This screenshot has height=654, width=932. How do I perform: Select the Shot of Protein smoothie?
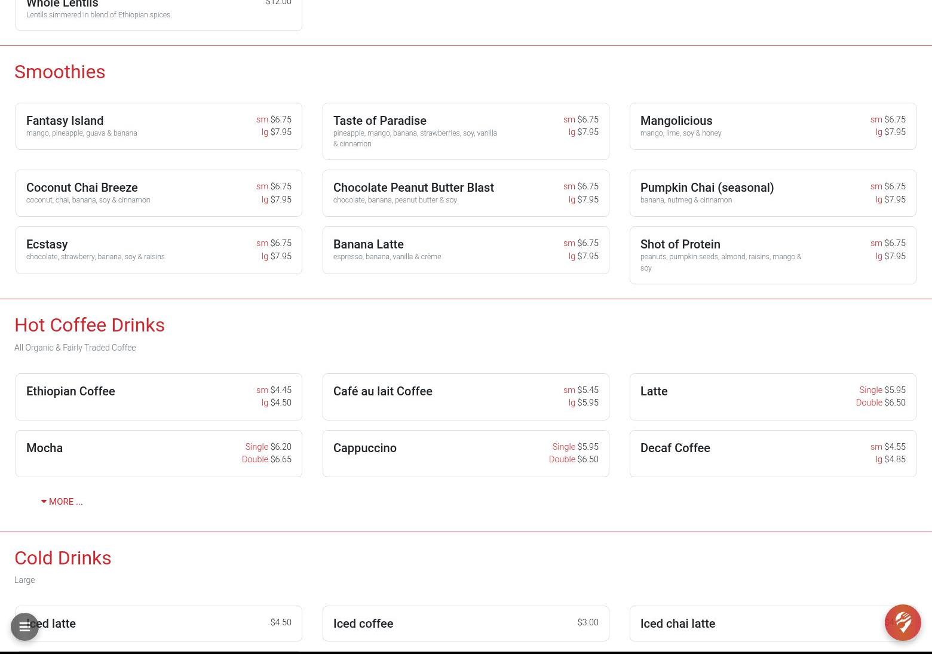(772, 255)
